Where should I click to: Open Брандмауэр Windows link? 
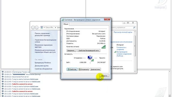pyautogui.click(x=43, y=63)
